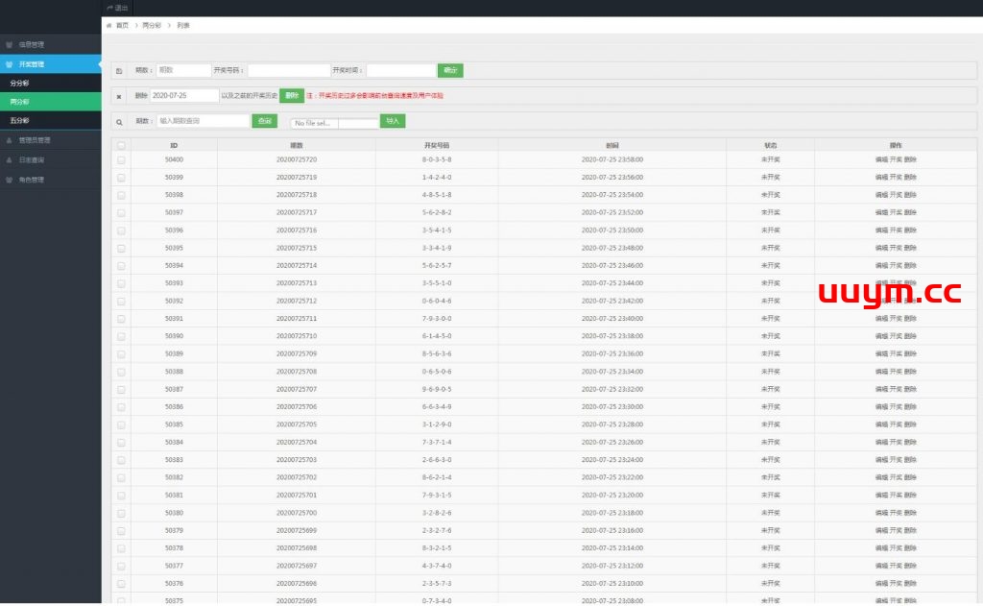Image resolution: width=983 pixels, height=606 pixels.
Task: Check the box for row ID 50400
Action: point(121,159)
